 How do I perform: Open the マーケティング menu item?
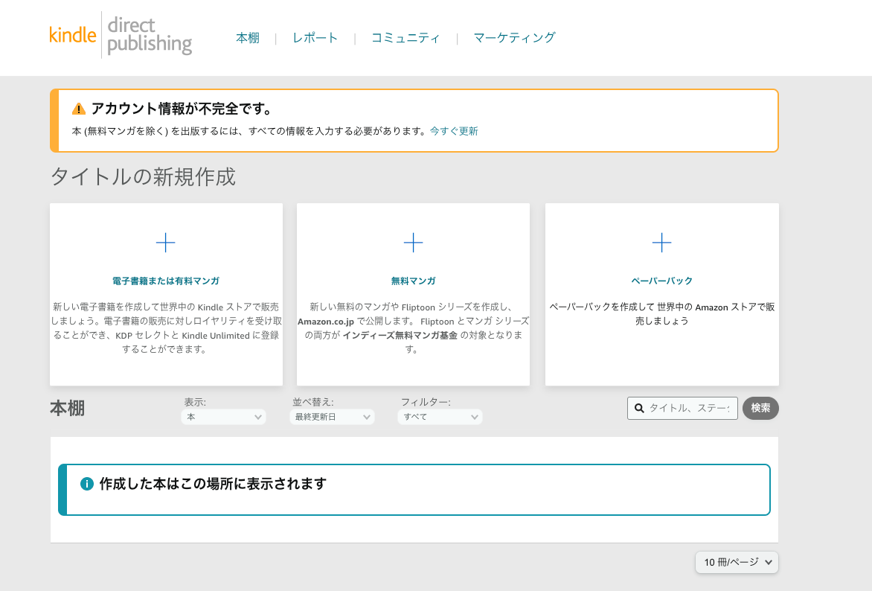[x=514, y=38]
